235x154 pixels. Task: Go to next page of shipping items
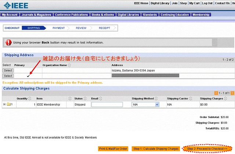[232, 93]
